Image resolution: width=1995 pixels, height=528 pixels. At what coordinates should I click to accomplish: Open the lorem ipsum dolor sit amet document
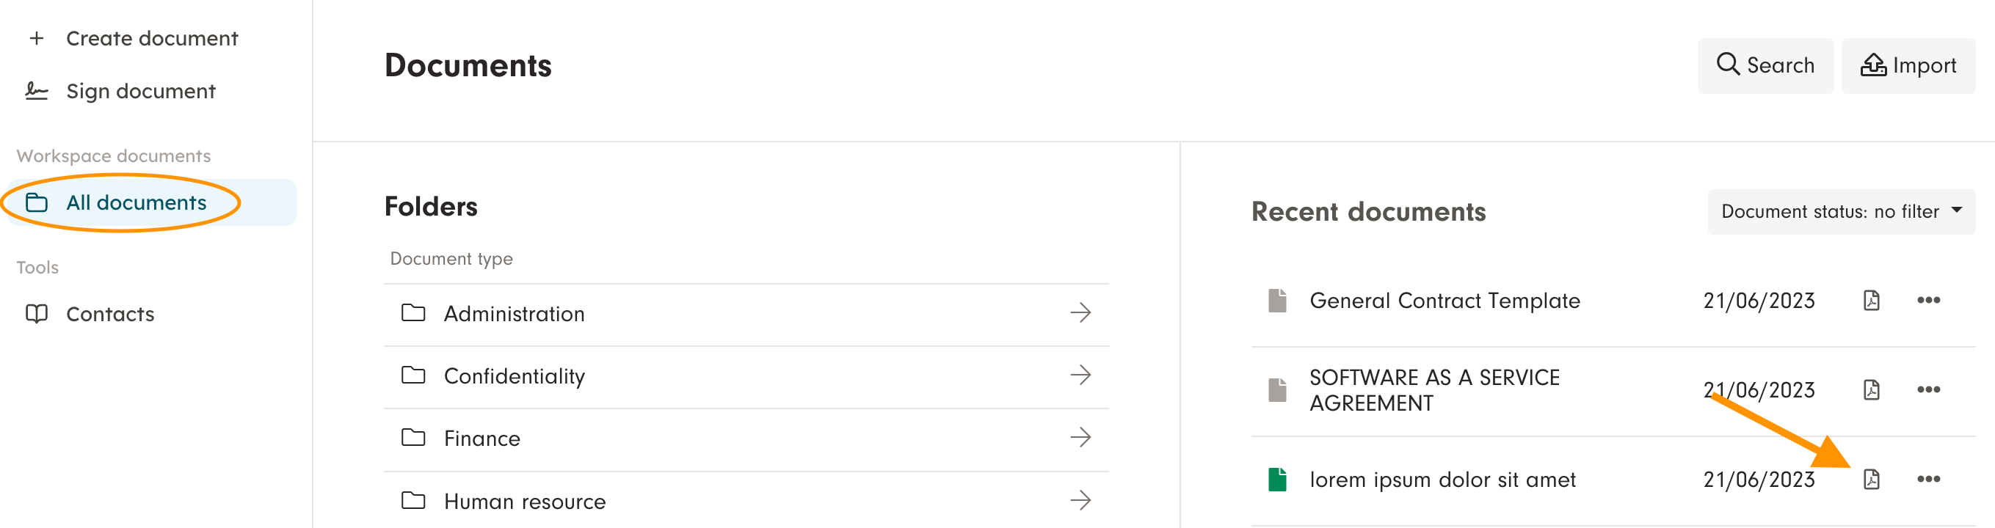pos(1442,480)
